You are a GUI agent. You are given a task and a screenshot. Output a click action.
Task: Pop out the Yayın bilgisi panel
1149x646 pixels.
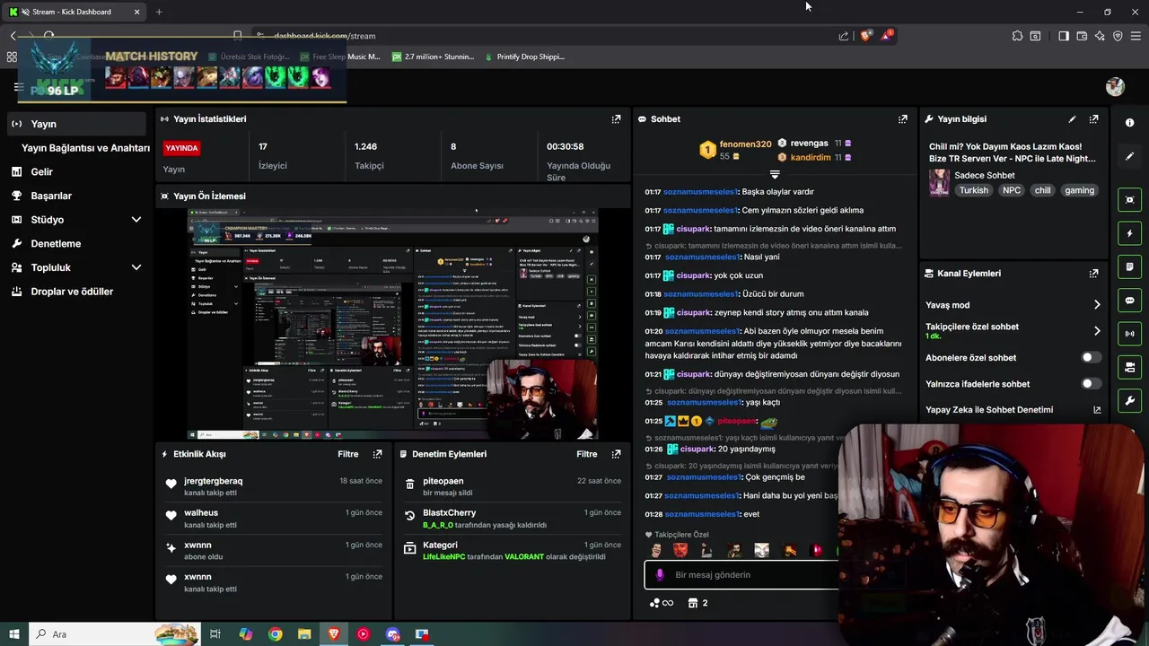pyautogui.click(x=1093, y=118)
